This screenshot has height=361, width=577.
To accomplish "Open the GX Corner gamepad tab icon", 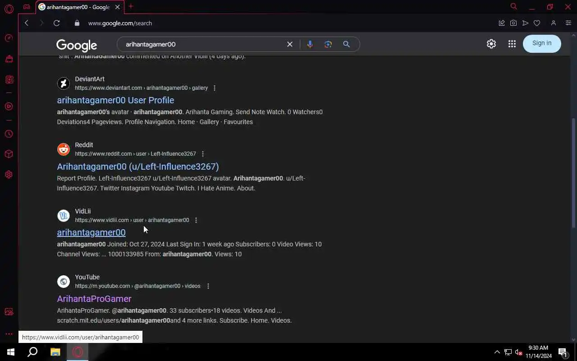I will (27, 7).
